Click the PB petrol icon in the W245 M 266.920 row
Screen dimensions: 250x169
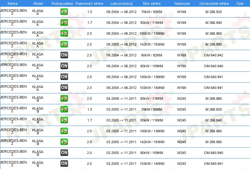(x=64, y=109)
